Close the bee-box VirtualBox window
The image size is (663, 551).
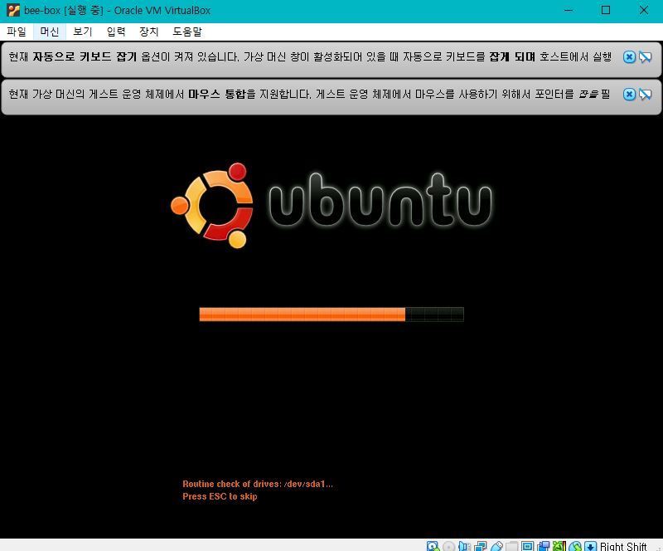click(644, 10)
